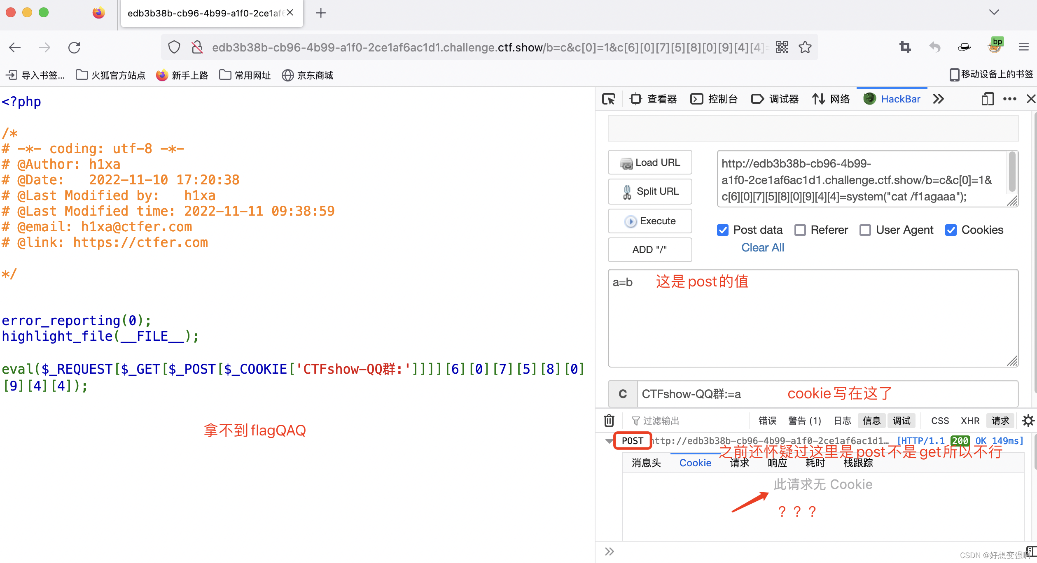Open the 火狐官方站点 bookmarks folder

click(x=111, y=75)
